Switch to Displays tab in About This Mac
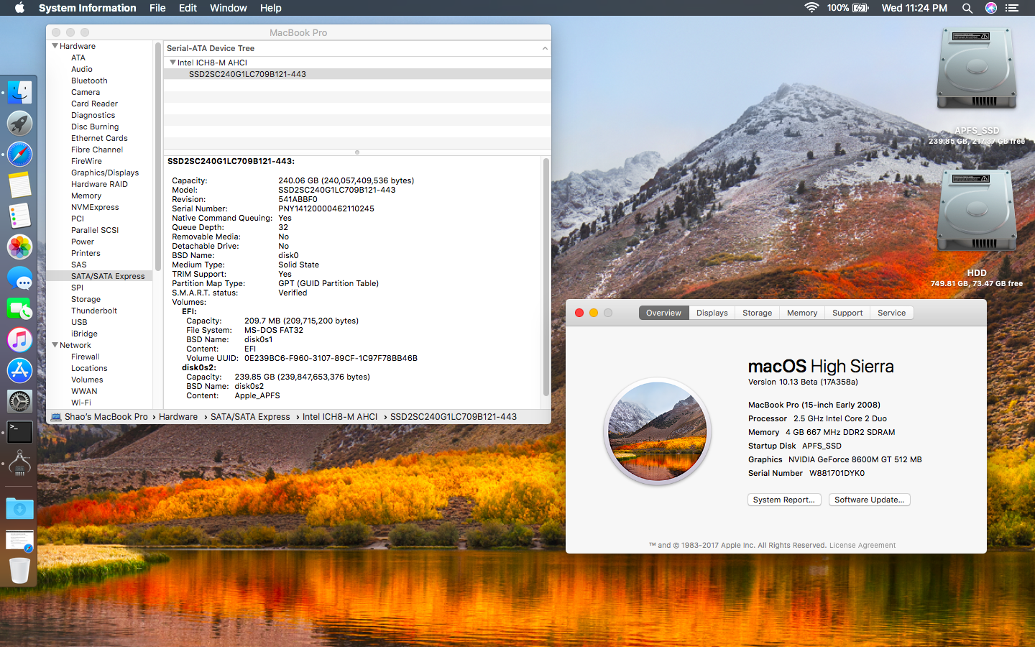 (712, 313)
